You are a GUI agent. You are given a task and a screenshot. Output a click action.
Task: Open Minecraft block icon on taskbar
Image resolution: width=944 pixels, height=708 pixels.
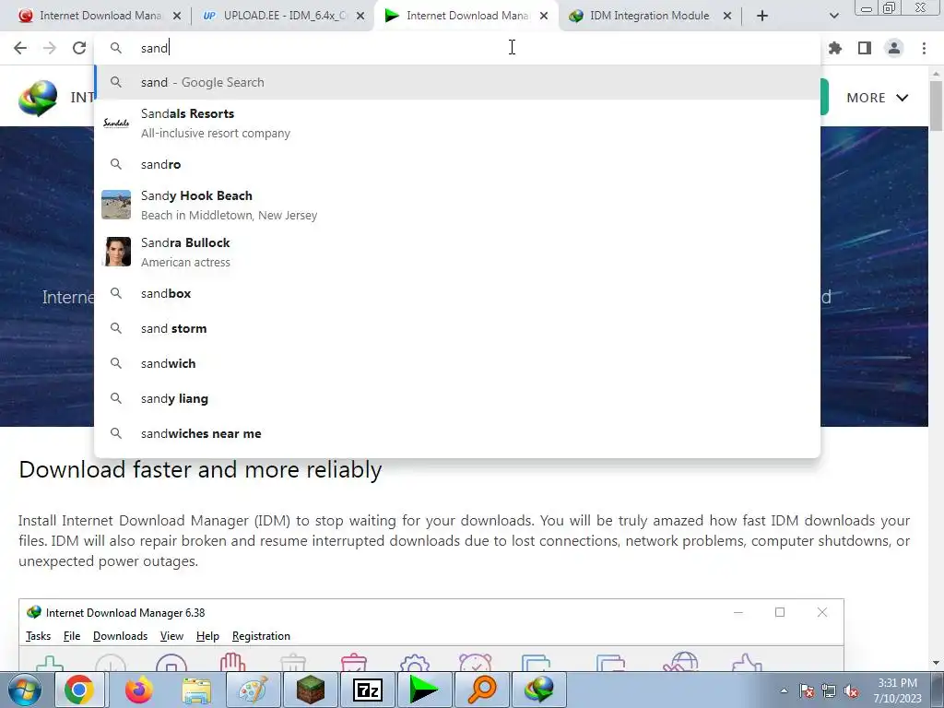pyautogui.click(x=310, y=690)
